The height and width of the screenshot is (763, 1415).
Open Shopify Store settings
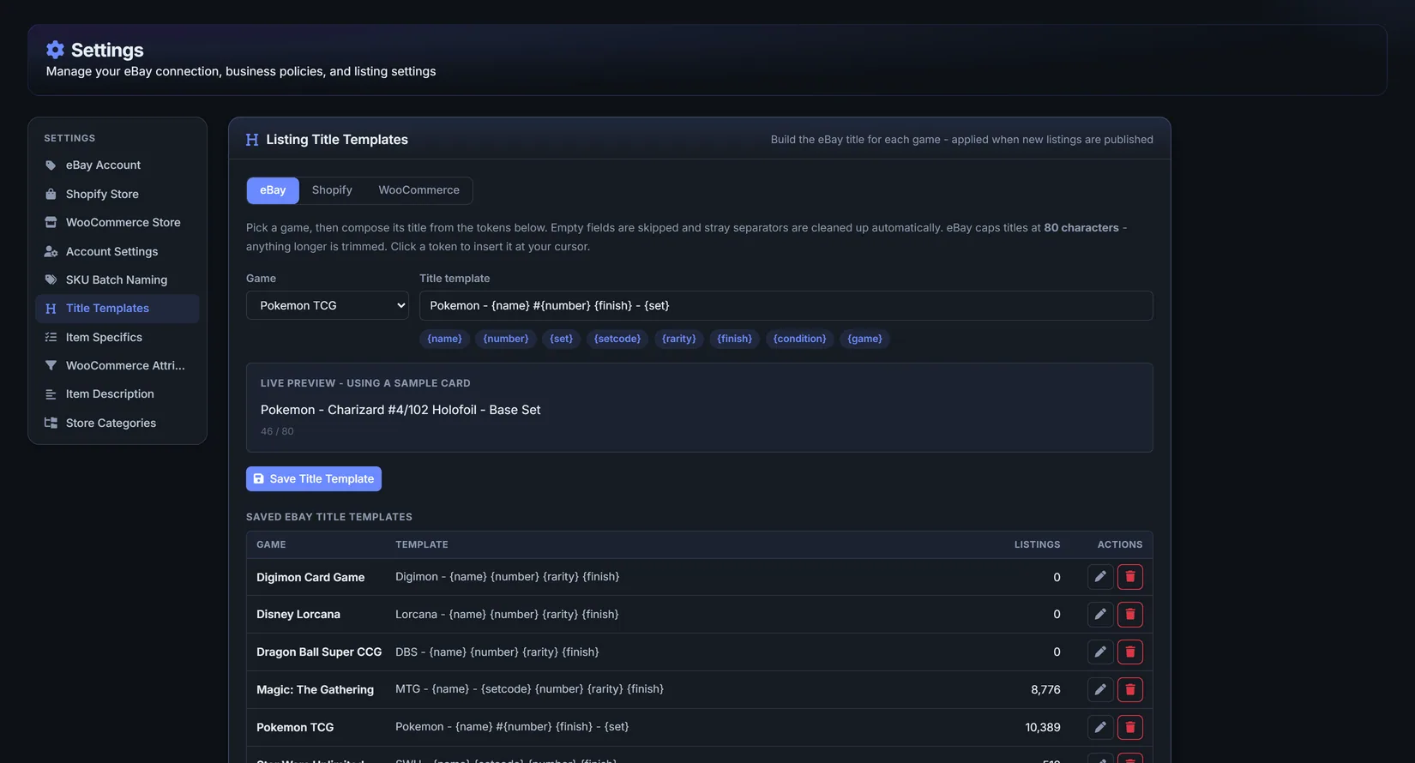(x=117, y=195)
